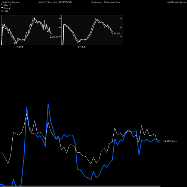Click the 'Pudumjee Industries Limit' company name
Viewport: 187px width, 187px height.
pos(105,2)
